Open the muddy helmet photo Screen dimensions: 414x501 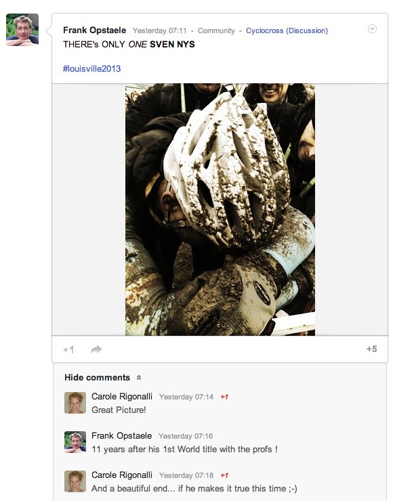[220, 210]
